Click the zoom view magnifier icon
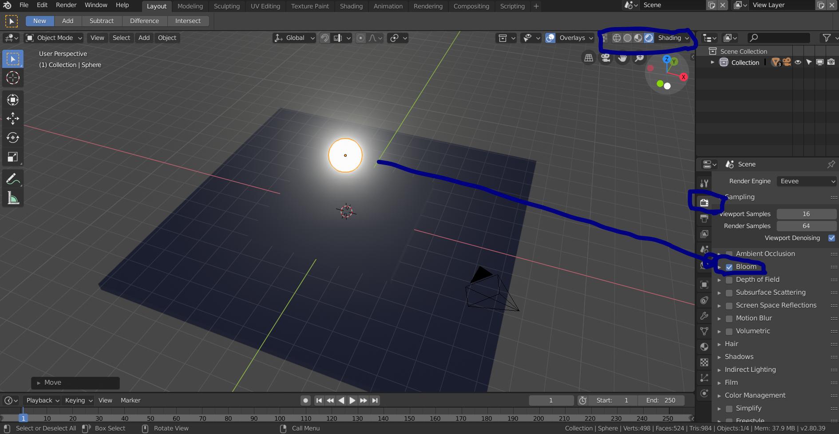Viewport: 839px width, 434px height. pos(639,58)
